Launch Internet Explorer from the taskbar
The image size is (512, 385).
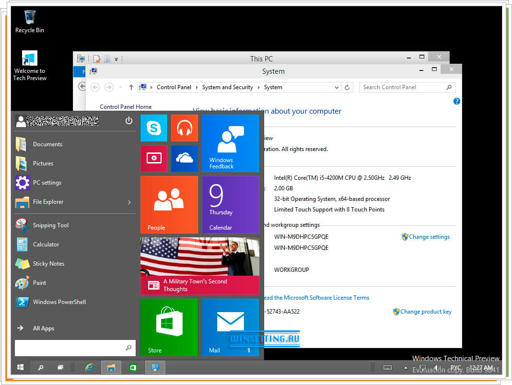click(x=89, y=367)
